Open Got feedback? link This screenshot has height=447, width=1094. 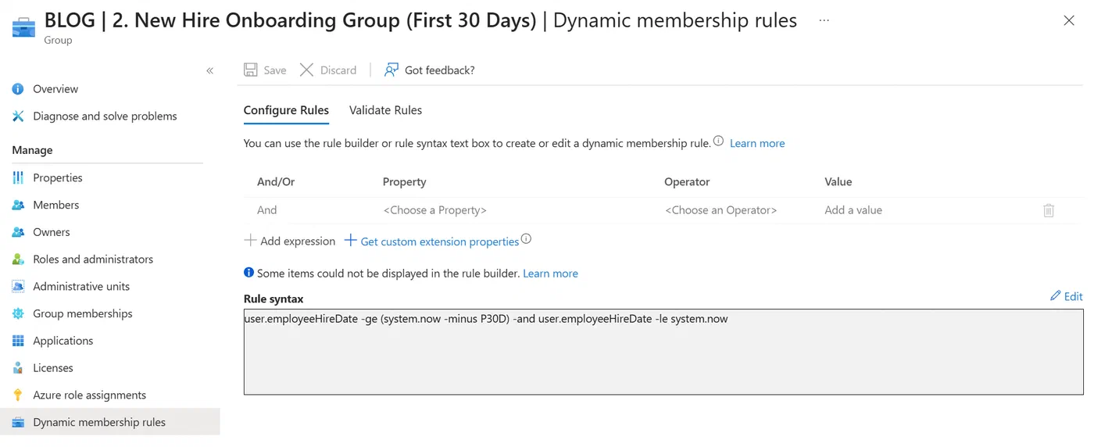click(439, 70)
